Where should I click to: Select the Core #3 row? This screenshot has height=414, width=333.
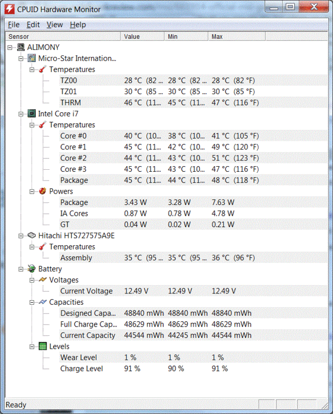point(194,169)
